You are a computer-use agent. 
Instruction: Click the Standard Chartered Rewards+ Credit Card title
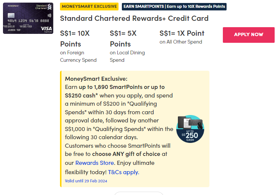pyautogui.click(x=134, y=19)
